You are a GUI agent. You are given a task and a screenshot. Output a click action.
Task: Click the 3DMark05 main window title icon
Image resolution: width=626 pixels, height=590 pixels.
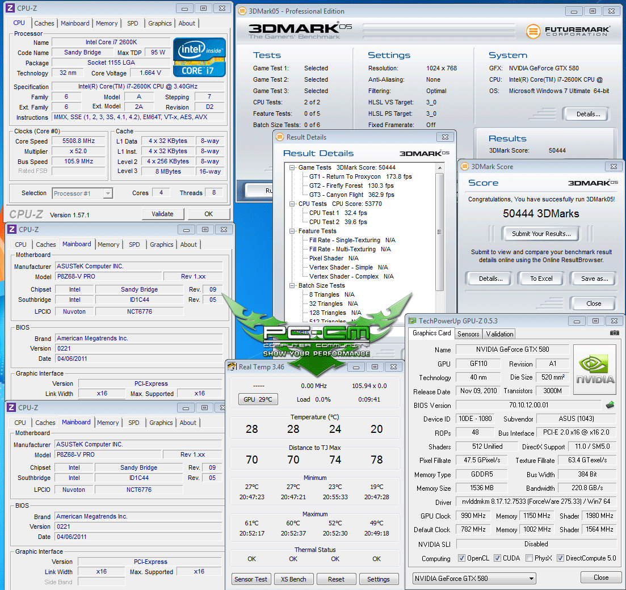coord(242,11)
